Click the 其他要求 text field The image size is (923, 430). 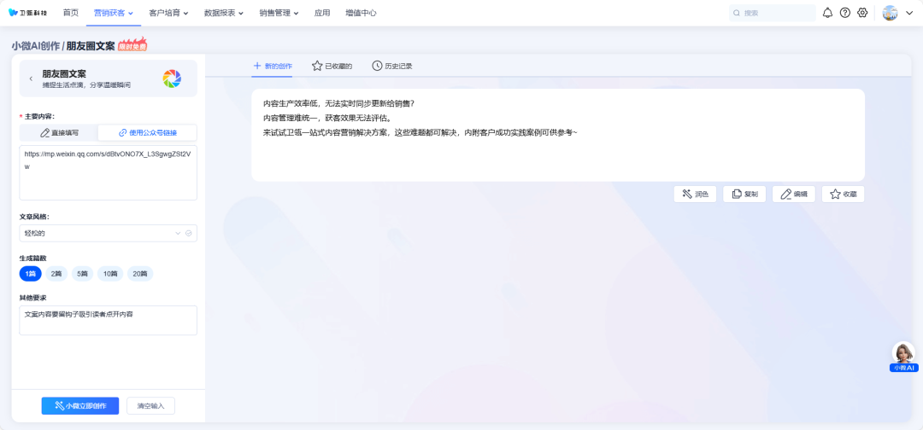109,320
